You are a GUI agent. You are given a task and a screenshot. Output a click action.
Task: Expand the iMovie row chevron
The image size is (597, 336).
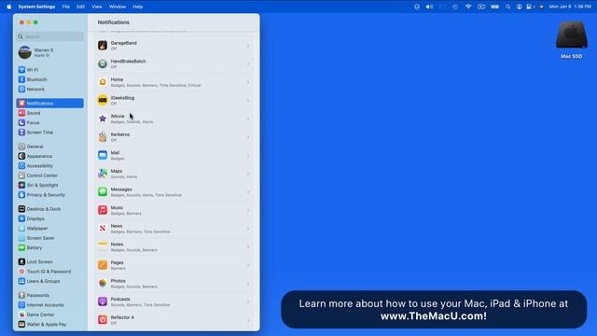click(x=248, y=119)
